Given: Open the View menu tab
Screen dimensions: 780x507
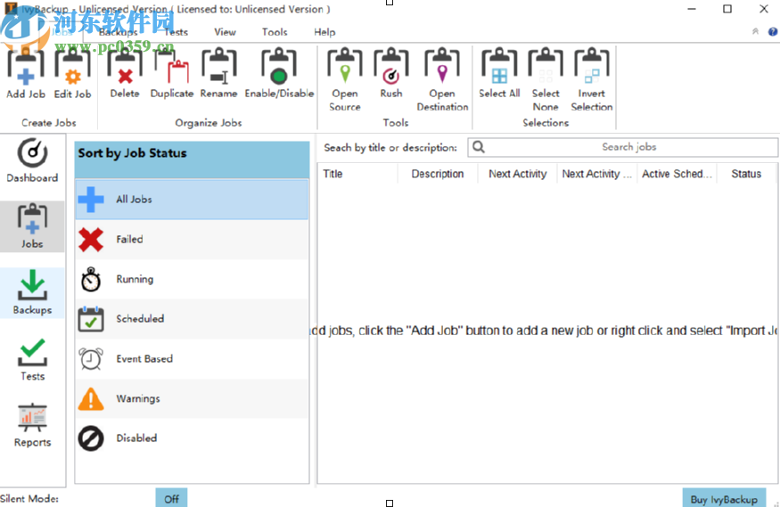Looking at the screenshot, I should (225, 32).
